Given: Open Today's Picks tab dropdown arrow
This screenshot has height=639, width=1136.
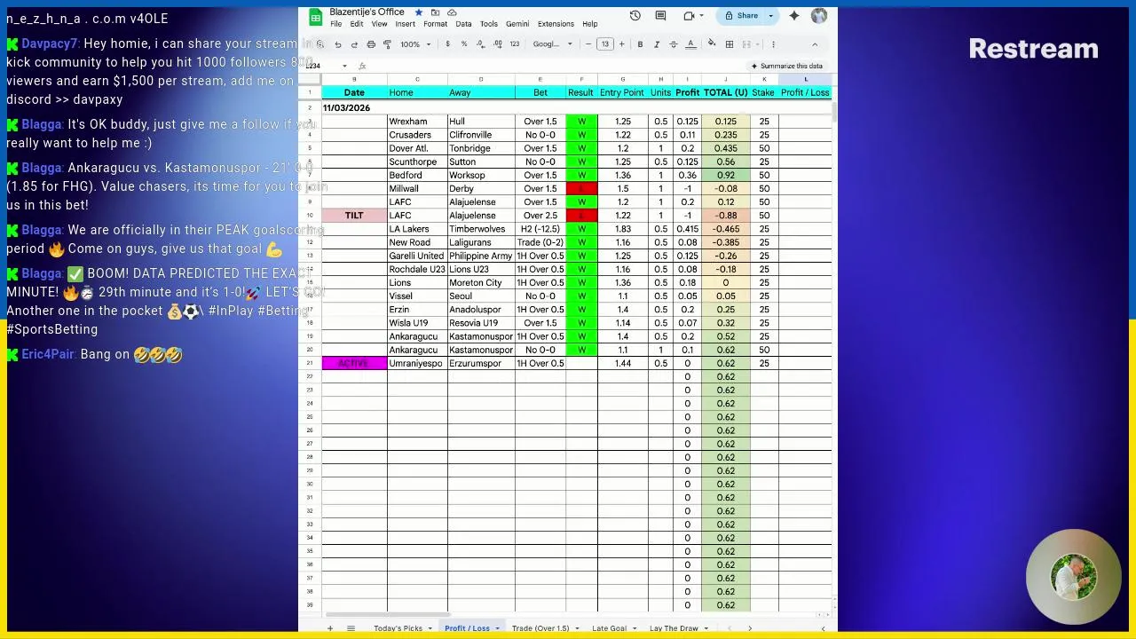Looking at the screenshot, I should [430, 628].
